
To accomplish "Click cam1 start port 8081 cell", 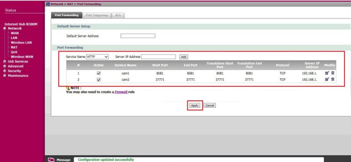I will pyautogui.click(x=160, y=73).
